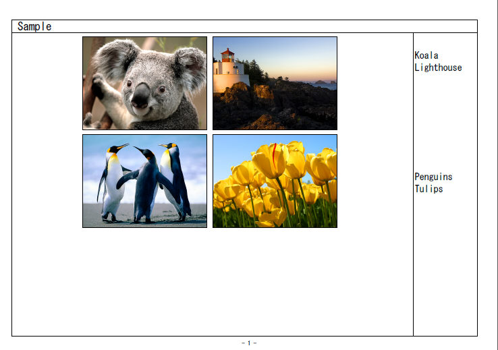The image size is (498, 350).
Task: Click the Koala photo thumbnail
Action: [144, 83]
